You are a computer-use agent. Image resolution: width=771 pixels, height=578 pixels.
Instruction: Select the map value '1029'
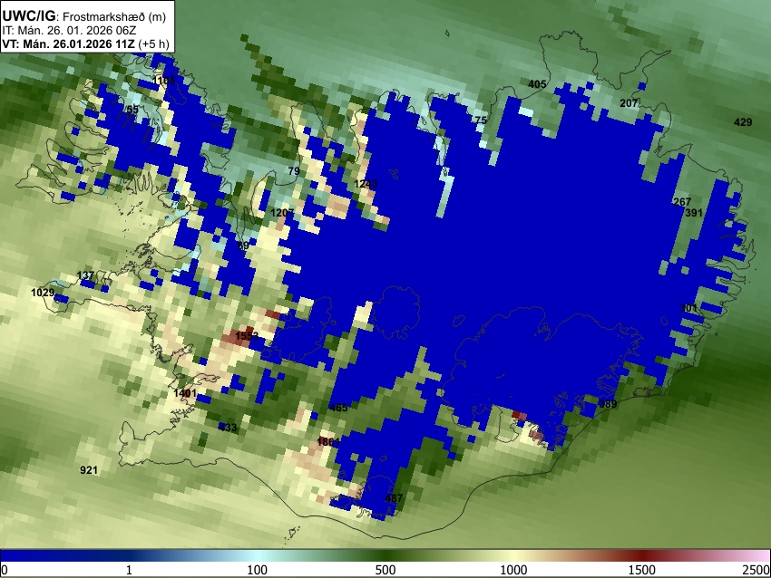pyautogui.click(x=43, y=293)
